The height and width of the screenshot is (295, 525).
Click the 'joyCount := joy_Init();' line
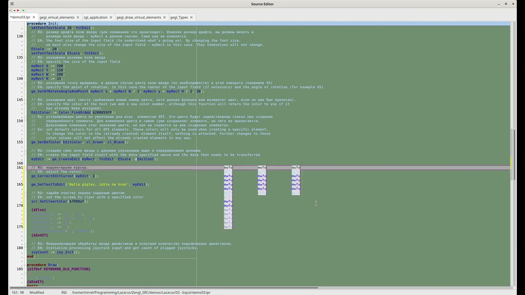(56, 252)
